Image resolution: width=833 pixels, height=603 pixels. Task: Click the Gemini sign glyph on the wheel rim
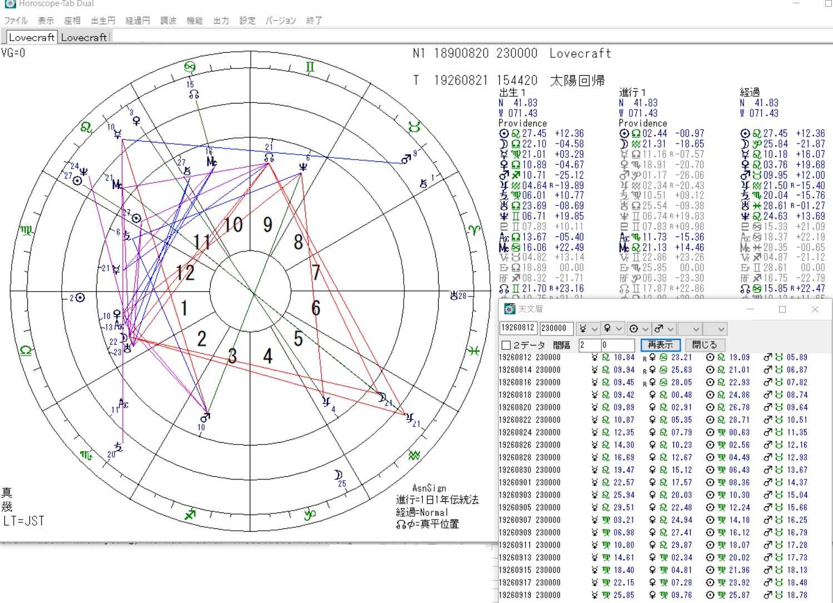click(x=310, y=67)
